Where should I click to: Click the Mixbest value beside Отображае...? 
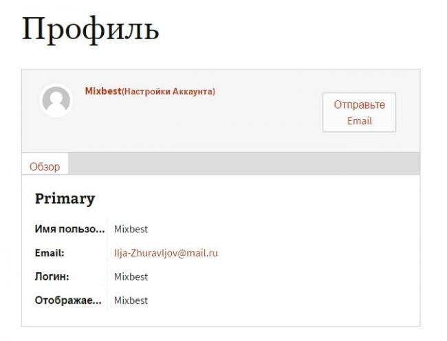point(131,300)
